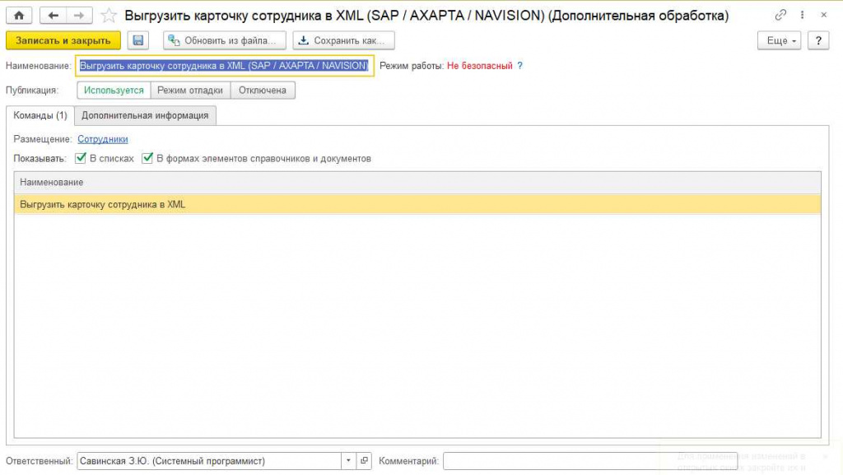The height and width of the screenshot is (475, 843).
Task: Click into the 'Комментарий' input field
Action: 590,460
